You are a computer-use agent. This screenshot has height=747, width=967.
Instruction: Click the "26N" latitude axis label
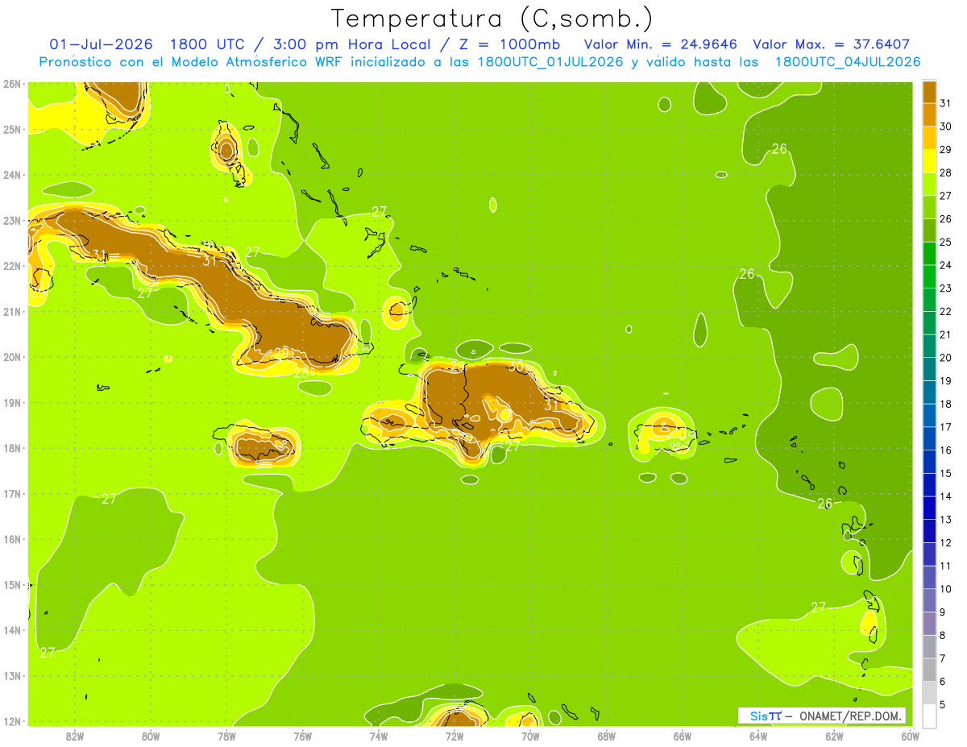11,84
